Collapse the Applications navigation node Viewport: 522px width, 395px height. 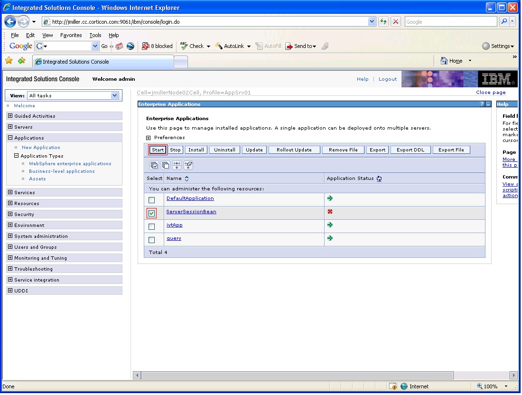point(10,138)
